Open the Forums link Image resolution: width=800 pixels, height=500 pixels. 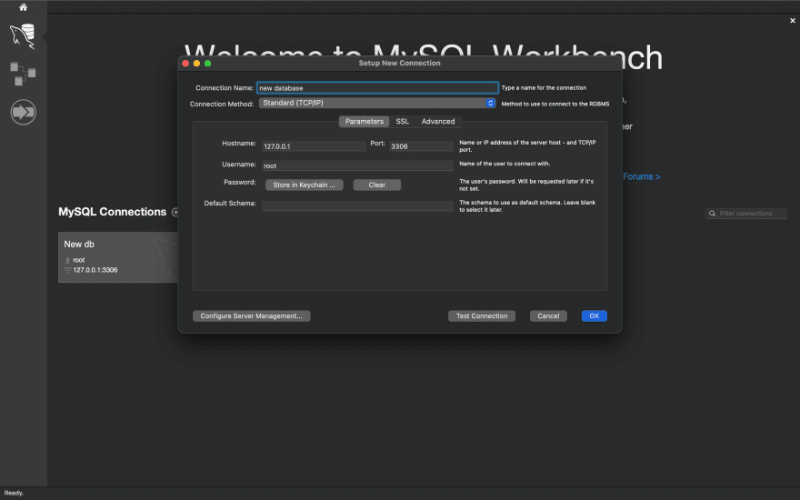[x=641, y=176]
